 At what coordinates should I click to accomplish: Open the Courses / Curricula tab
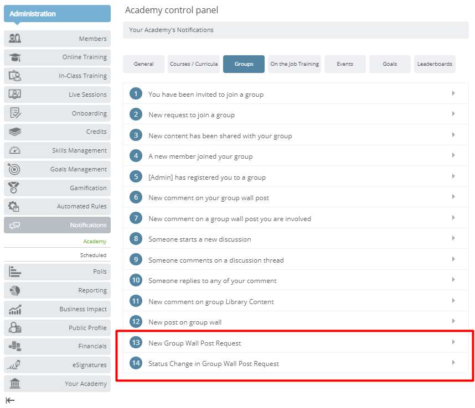[x=194, y=64]
